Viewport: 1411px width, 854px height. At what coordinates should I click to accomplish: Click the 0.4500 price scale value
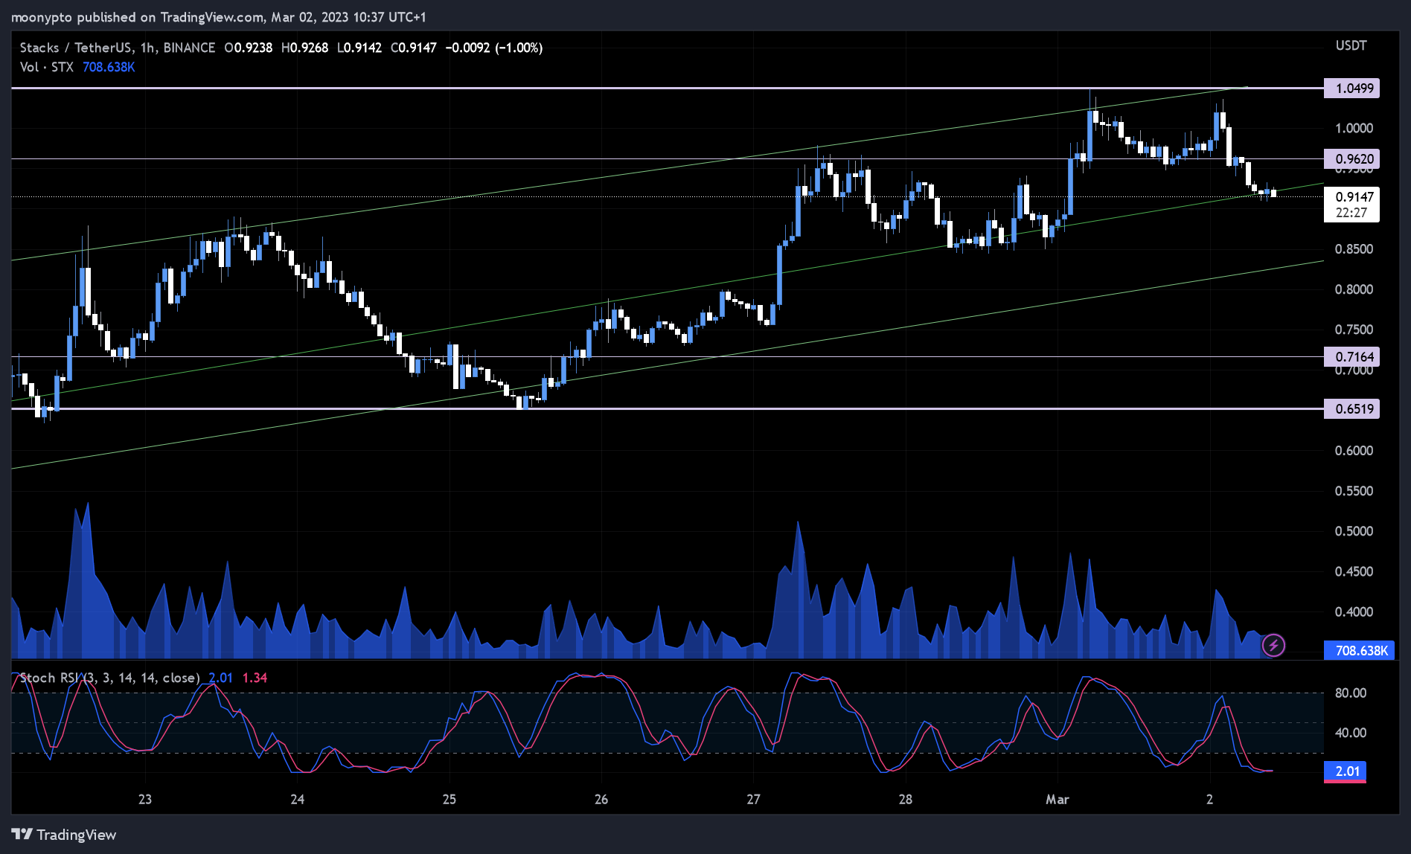[x=1354, y=571]
